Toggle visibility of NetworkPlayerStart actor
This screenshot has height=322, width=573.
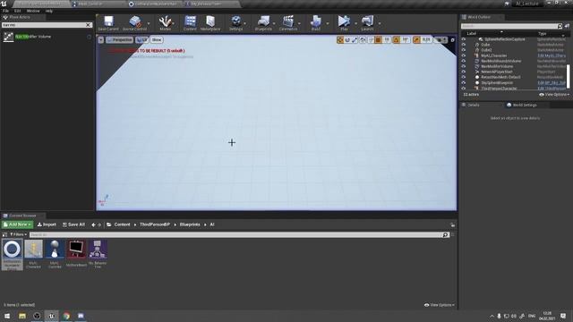point(464,72)
